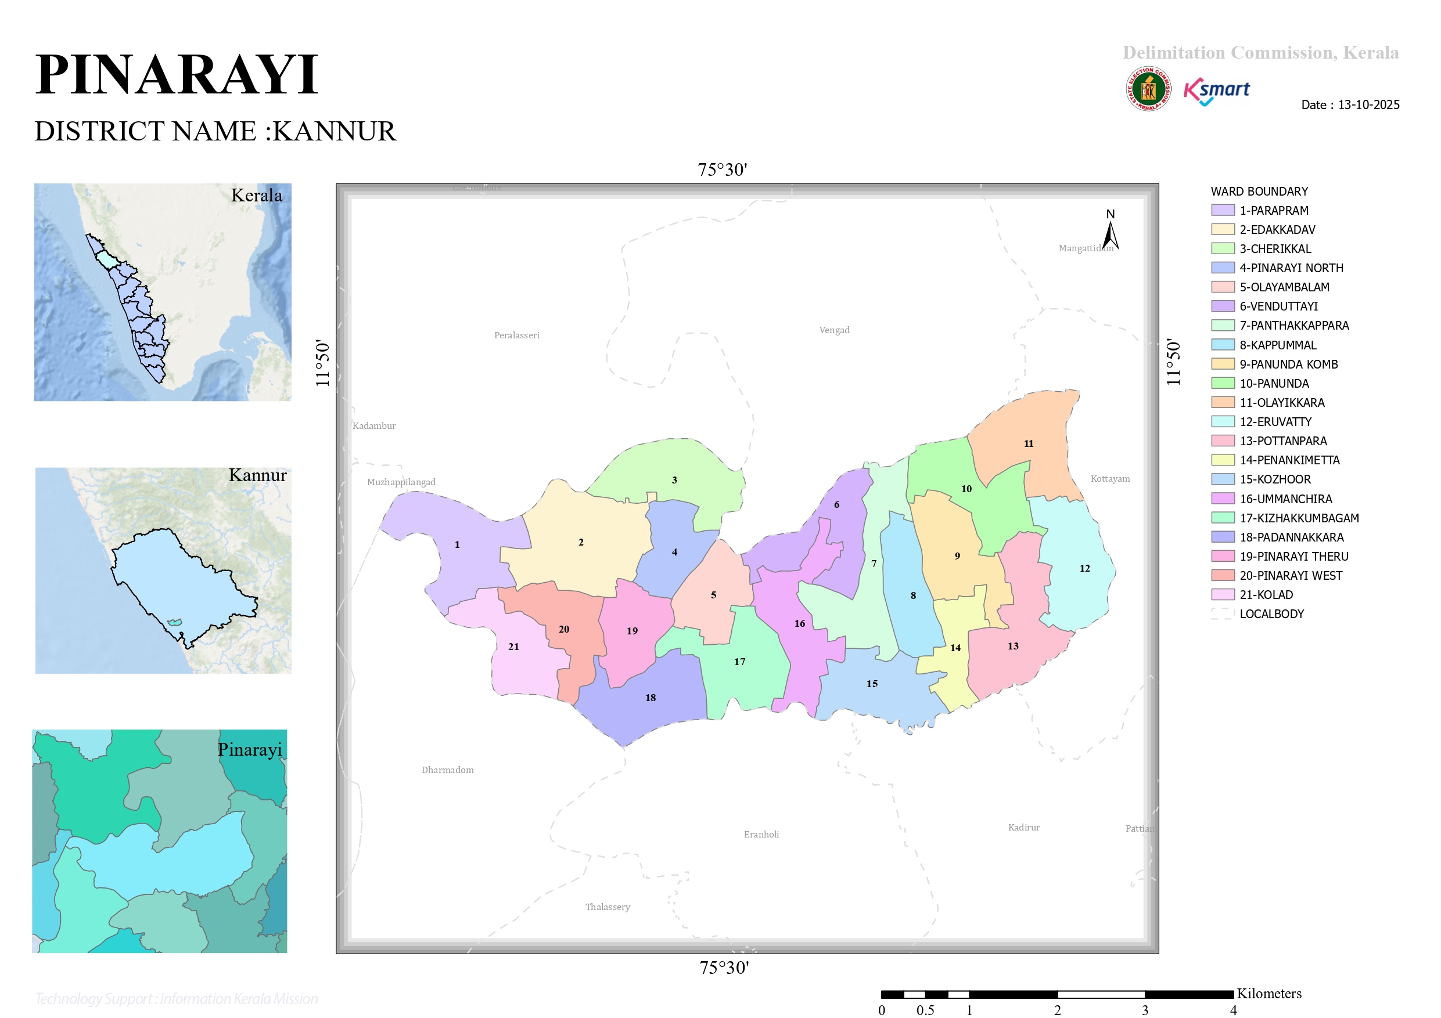The image size is (1441, 1018).
Task: Select ward 8 region on the map
Action: click(912, 595)
